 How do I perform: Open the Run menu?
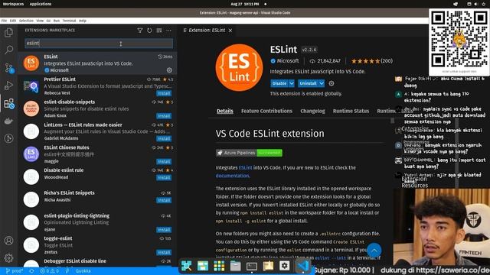pyautogui.click(x=57, y=21)
